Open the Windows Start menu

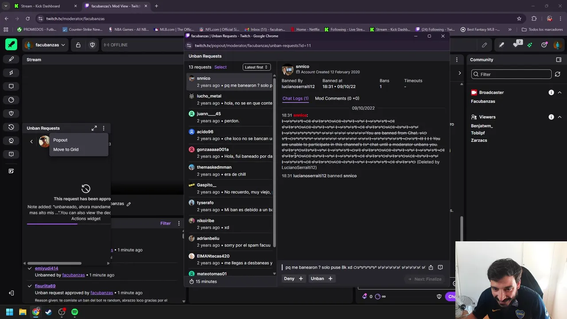tap(9, 312)
